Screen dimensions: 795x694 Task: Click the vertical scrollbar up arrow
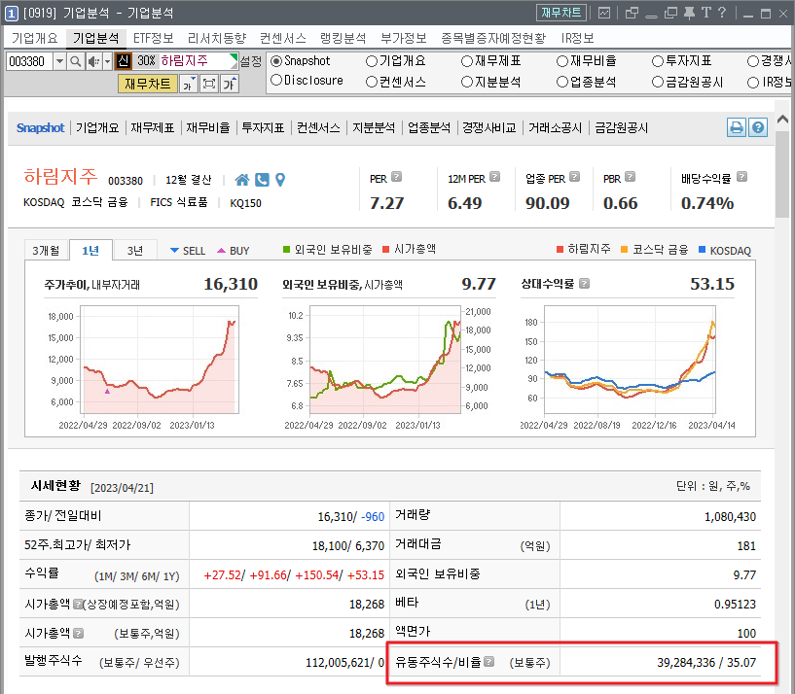pyautogui.click(x=782, y=120)
